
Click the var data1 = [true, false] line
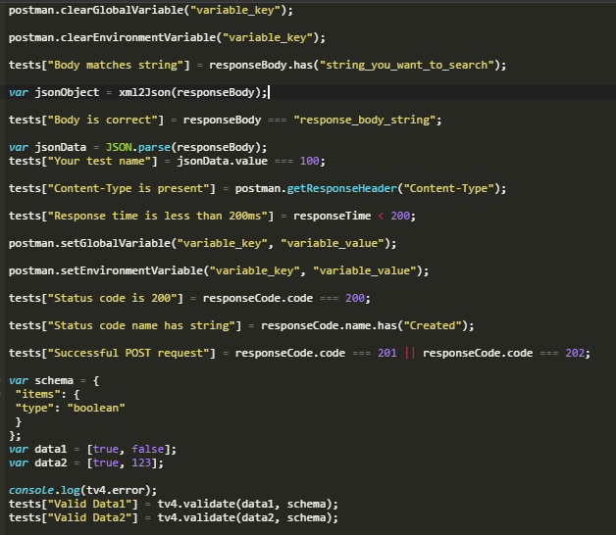point(93,450)
